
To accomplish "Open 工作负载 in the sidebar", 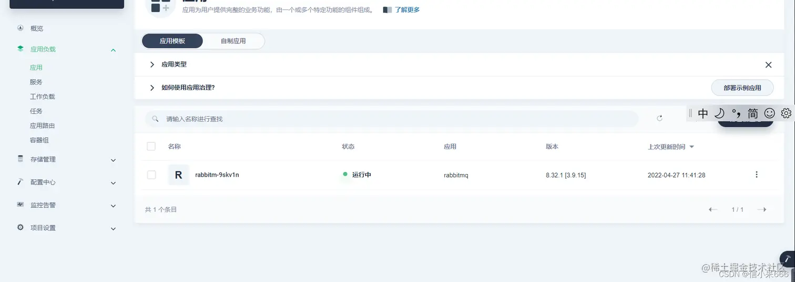I will [x=43, y=97].
